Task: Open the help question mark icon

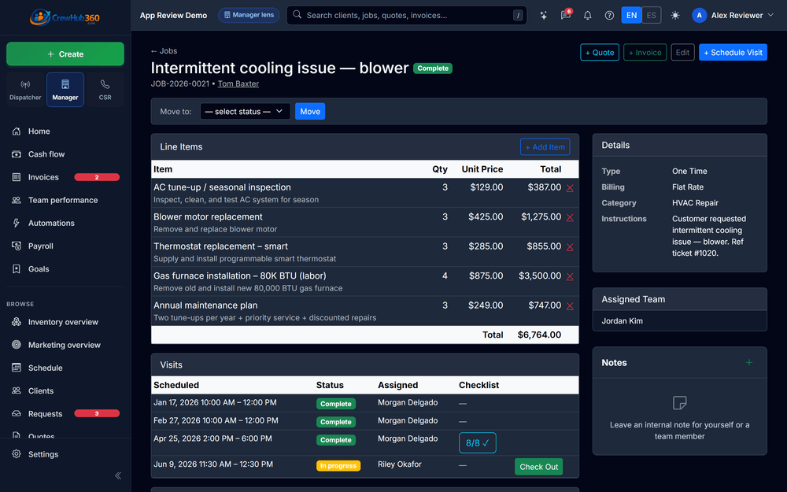Action: pyautogui.click(x=609, y=16)
